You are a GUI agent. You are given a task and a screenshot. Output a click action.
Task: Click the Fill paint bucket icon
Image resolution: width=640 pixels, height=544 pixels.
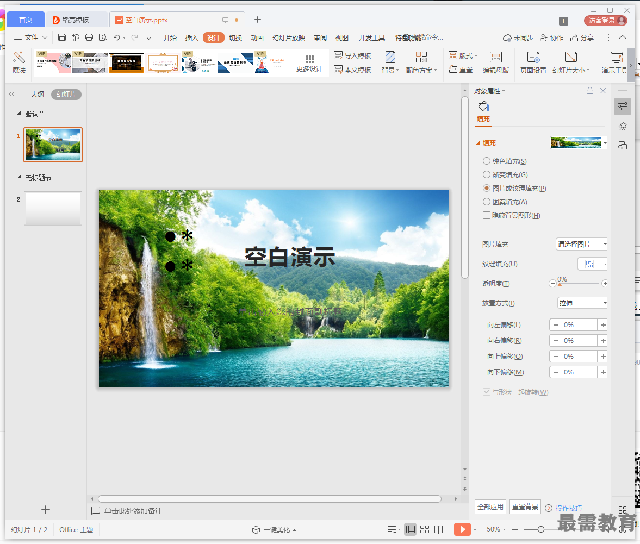(483, 107)
